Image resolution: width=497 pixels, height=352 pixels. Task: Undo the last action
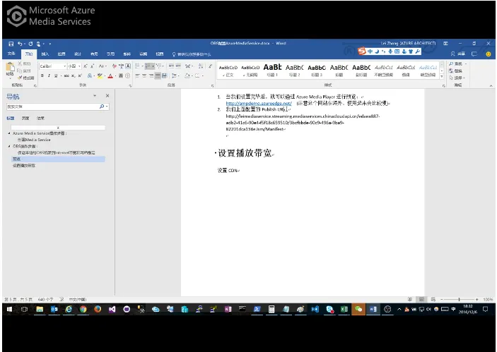tap(20, 44)
